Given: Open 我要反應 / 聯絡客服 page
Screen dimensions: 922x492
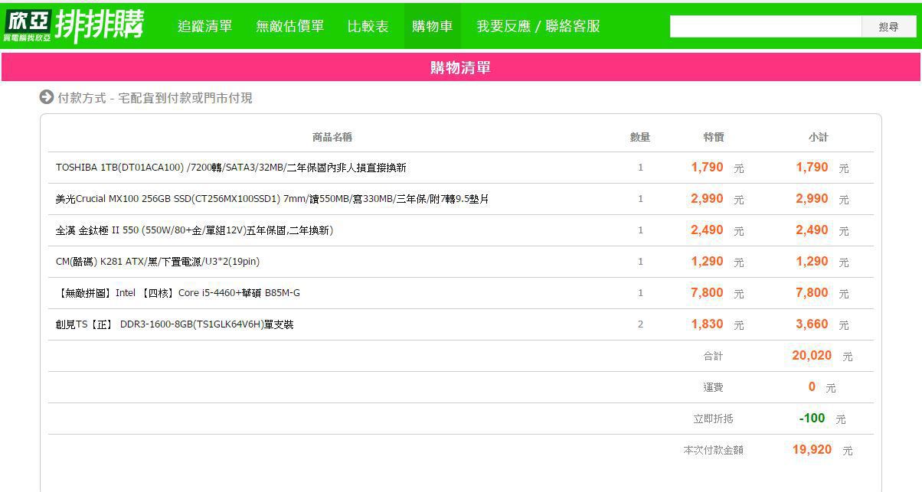Looking at the screenshot, I should coord(538,26).
